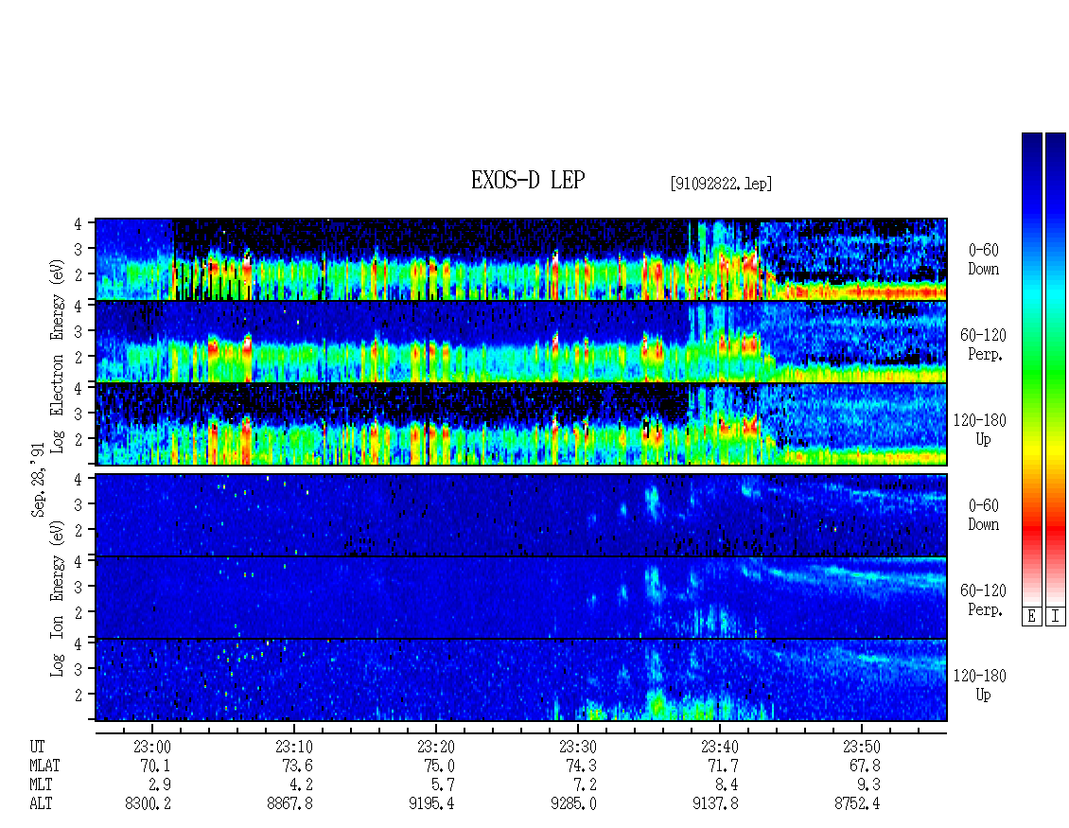Image resolution: width=1069 pixels, height=828 pixels.
Task: Select MLT value 8.4
Action: click(x=727, y=785)
